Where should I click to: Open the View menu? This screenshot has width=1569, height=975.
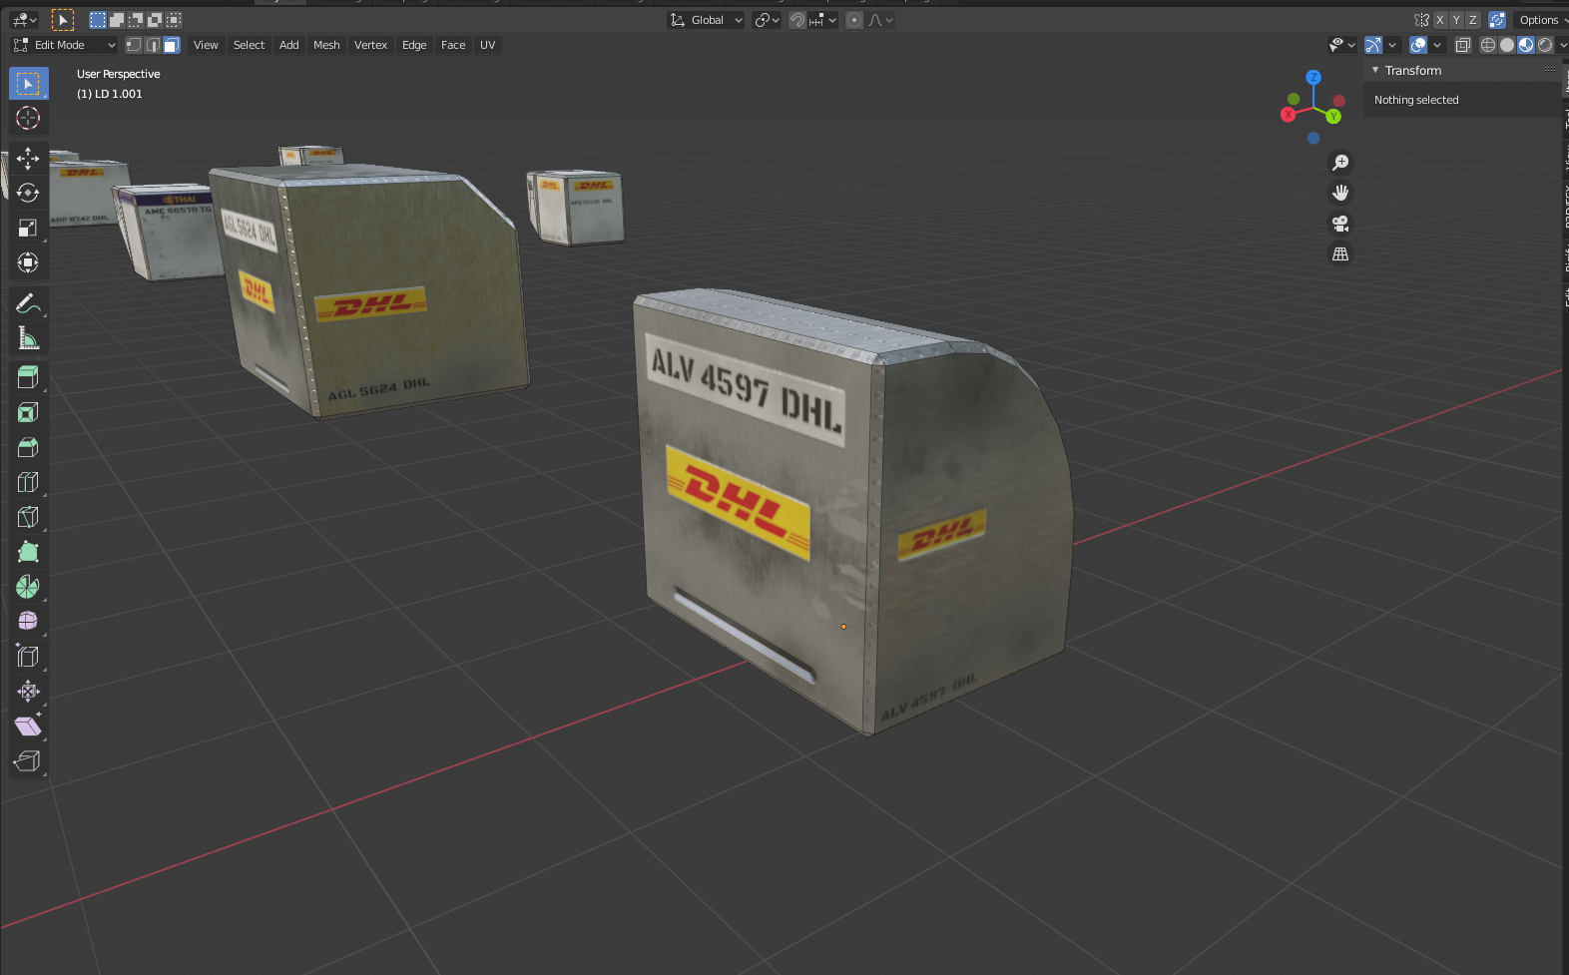pos(206,45)
